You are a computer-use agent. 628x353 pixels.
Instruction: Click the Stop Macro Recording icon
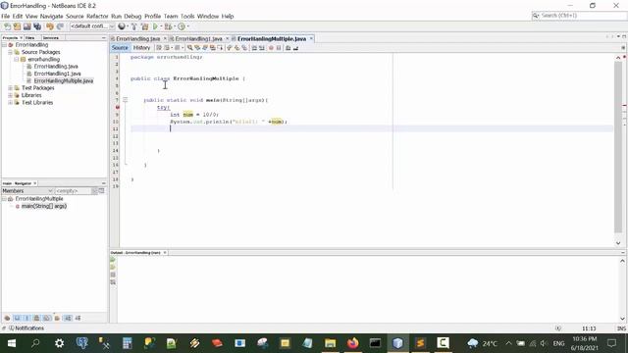pos(279,48)
